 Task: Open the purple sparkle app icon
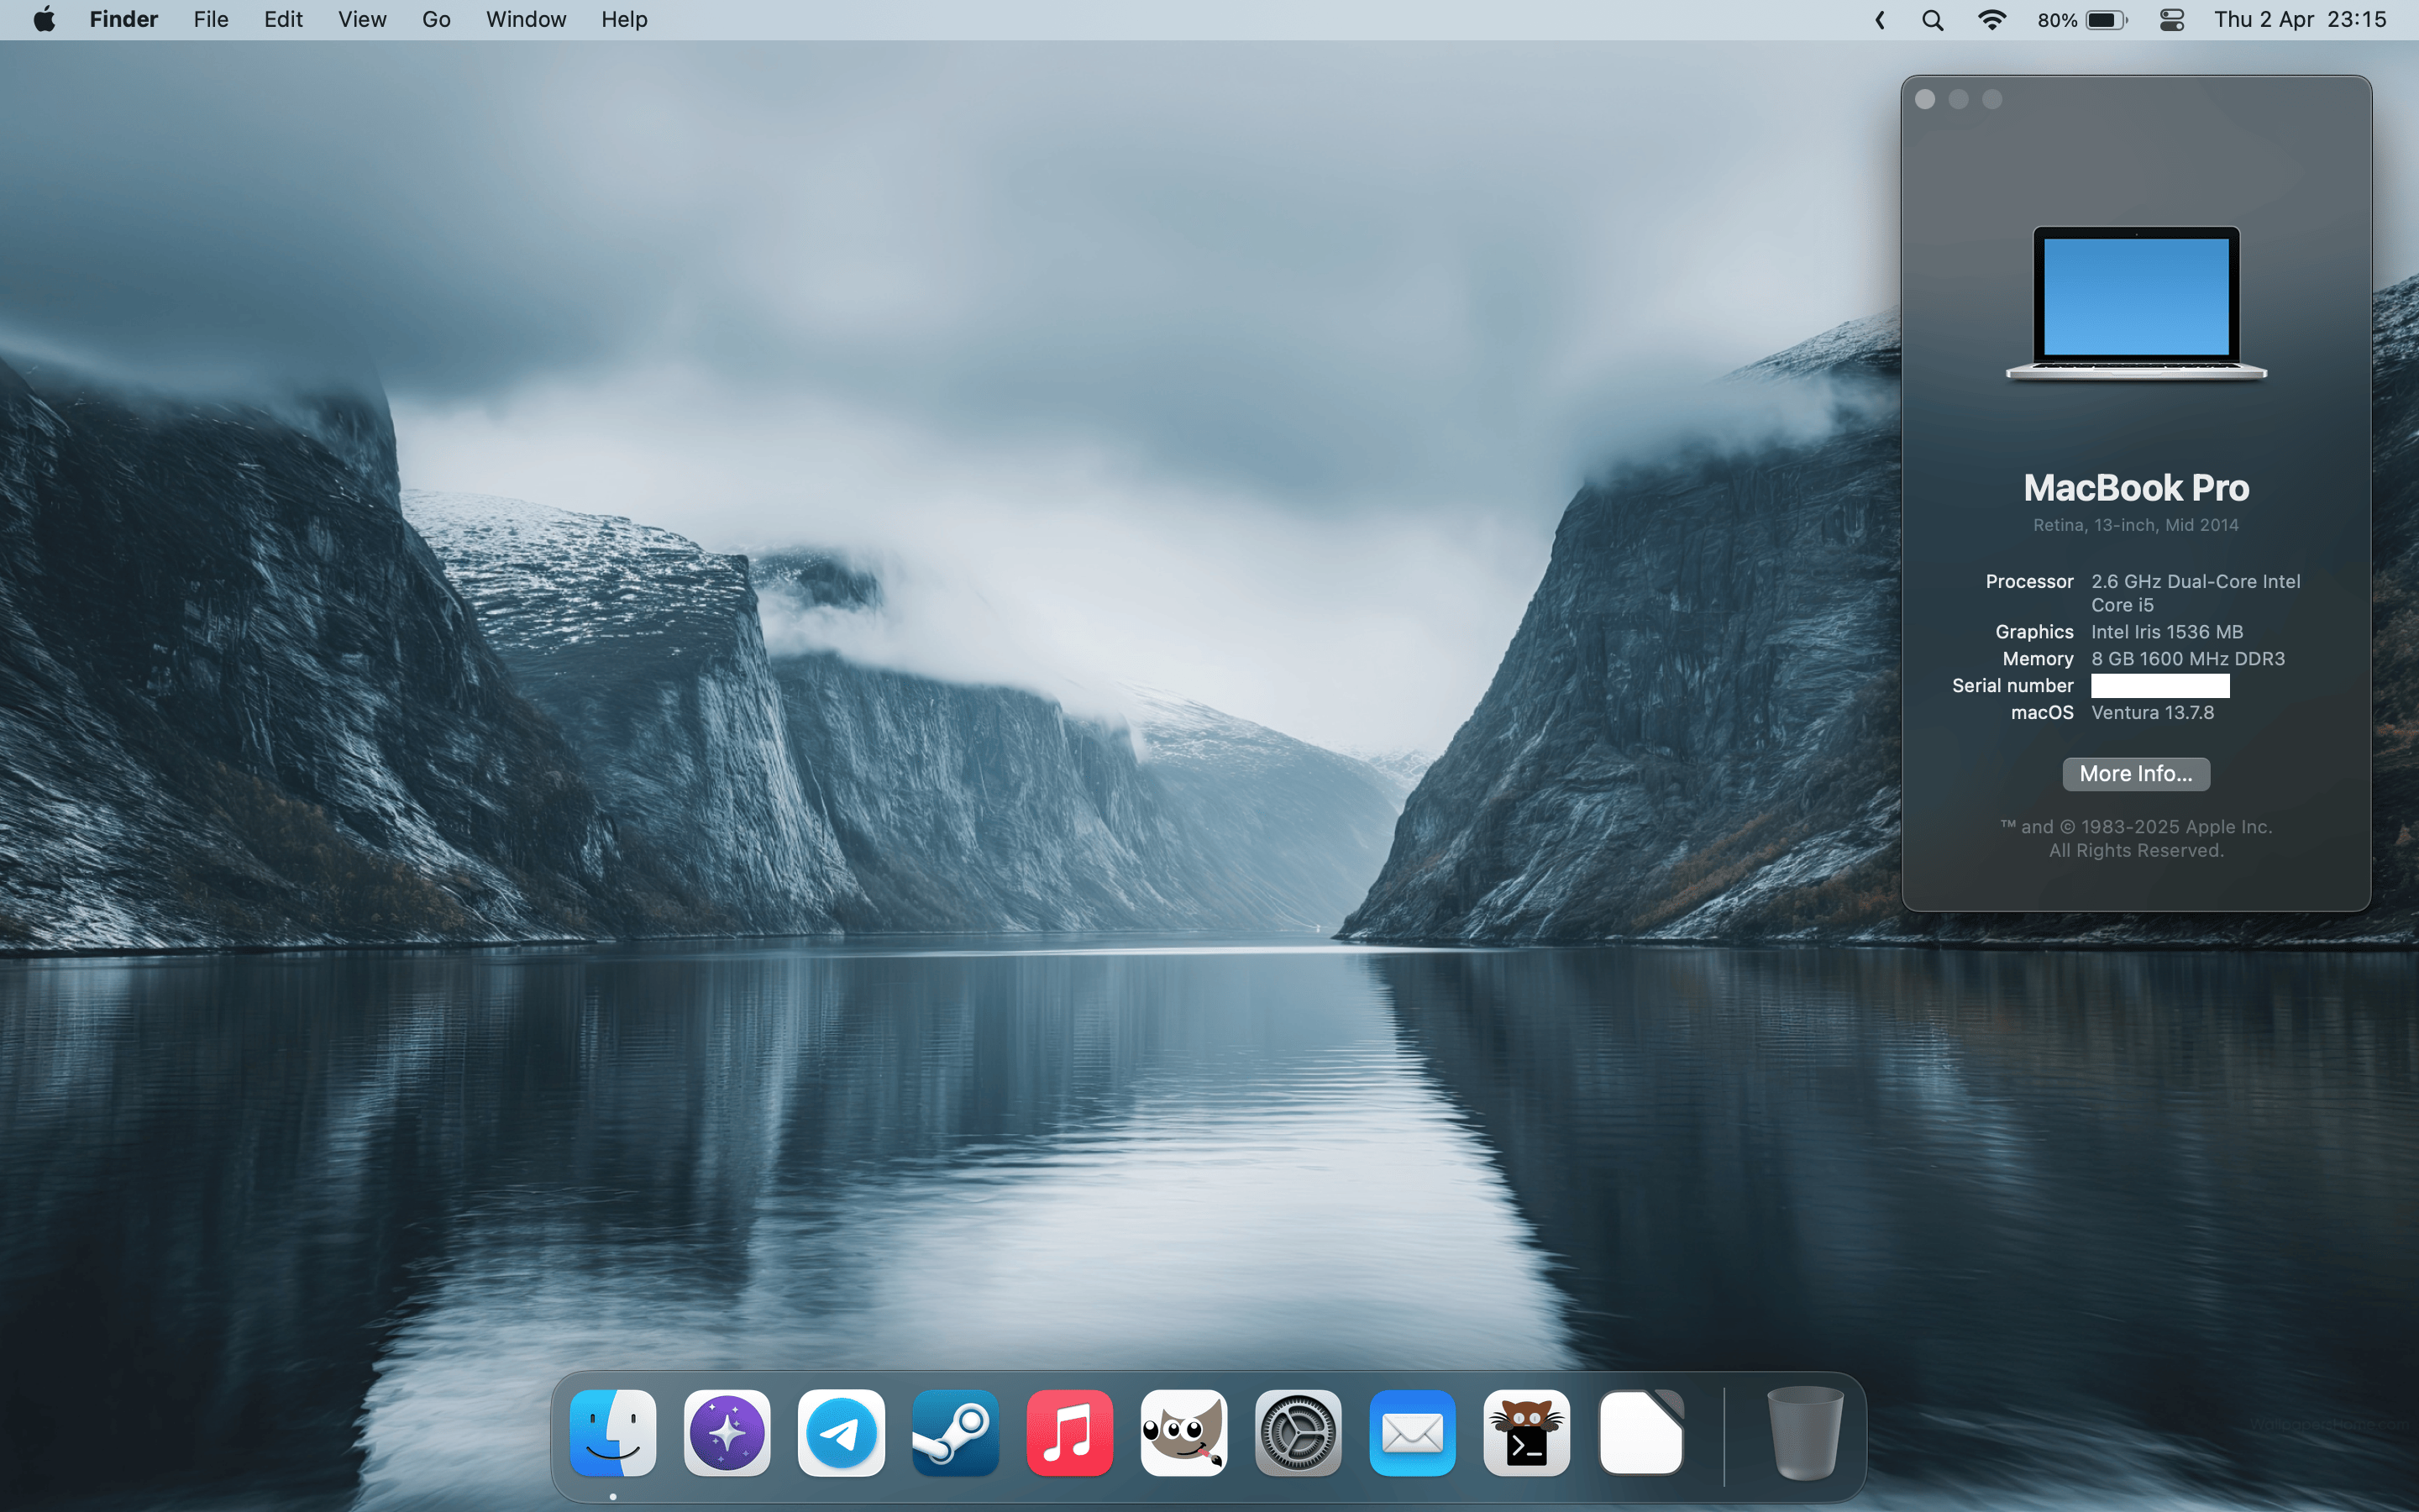727,1432
